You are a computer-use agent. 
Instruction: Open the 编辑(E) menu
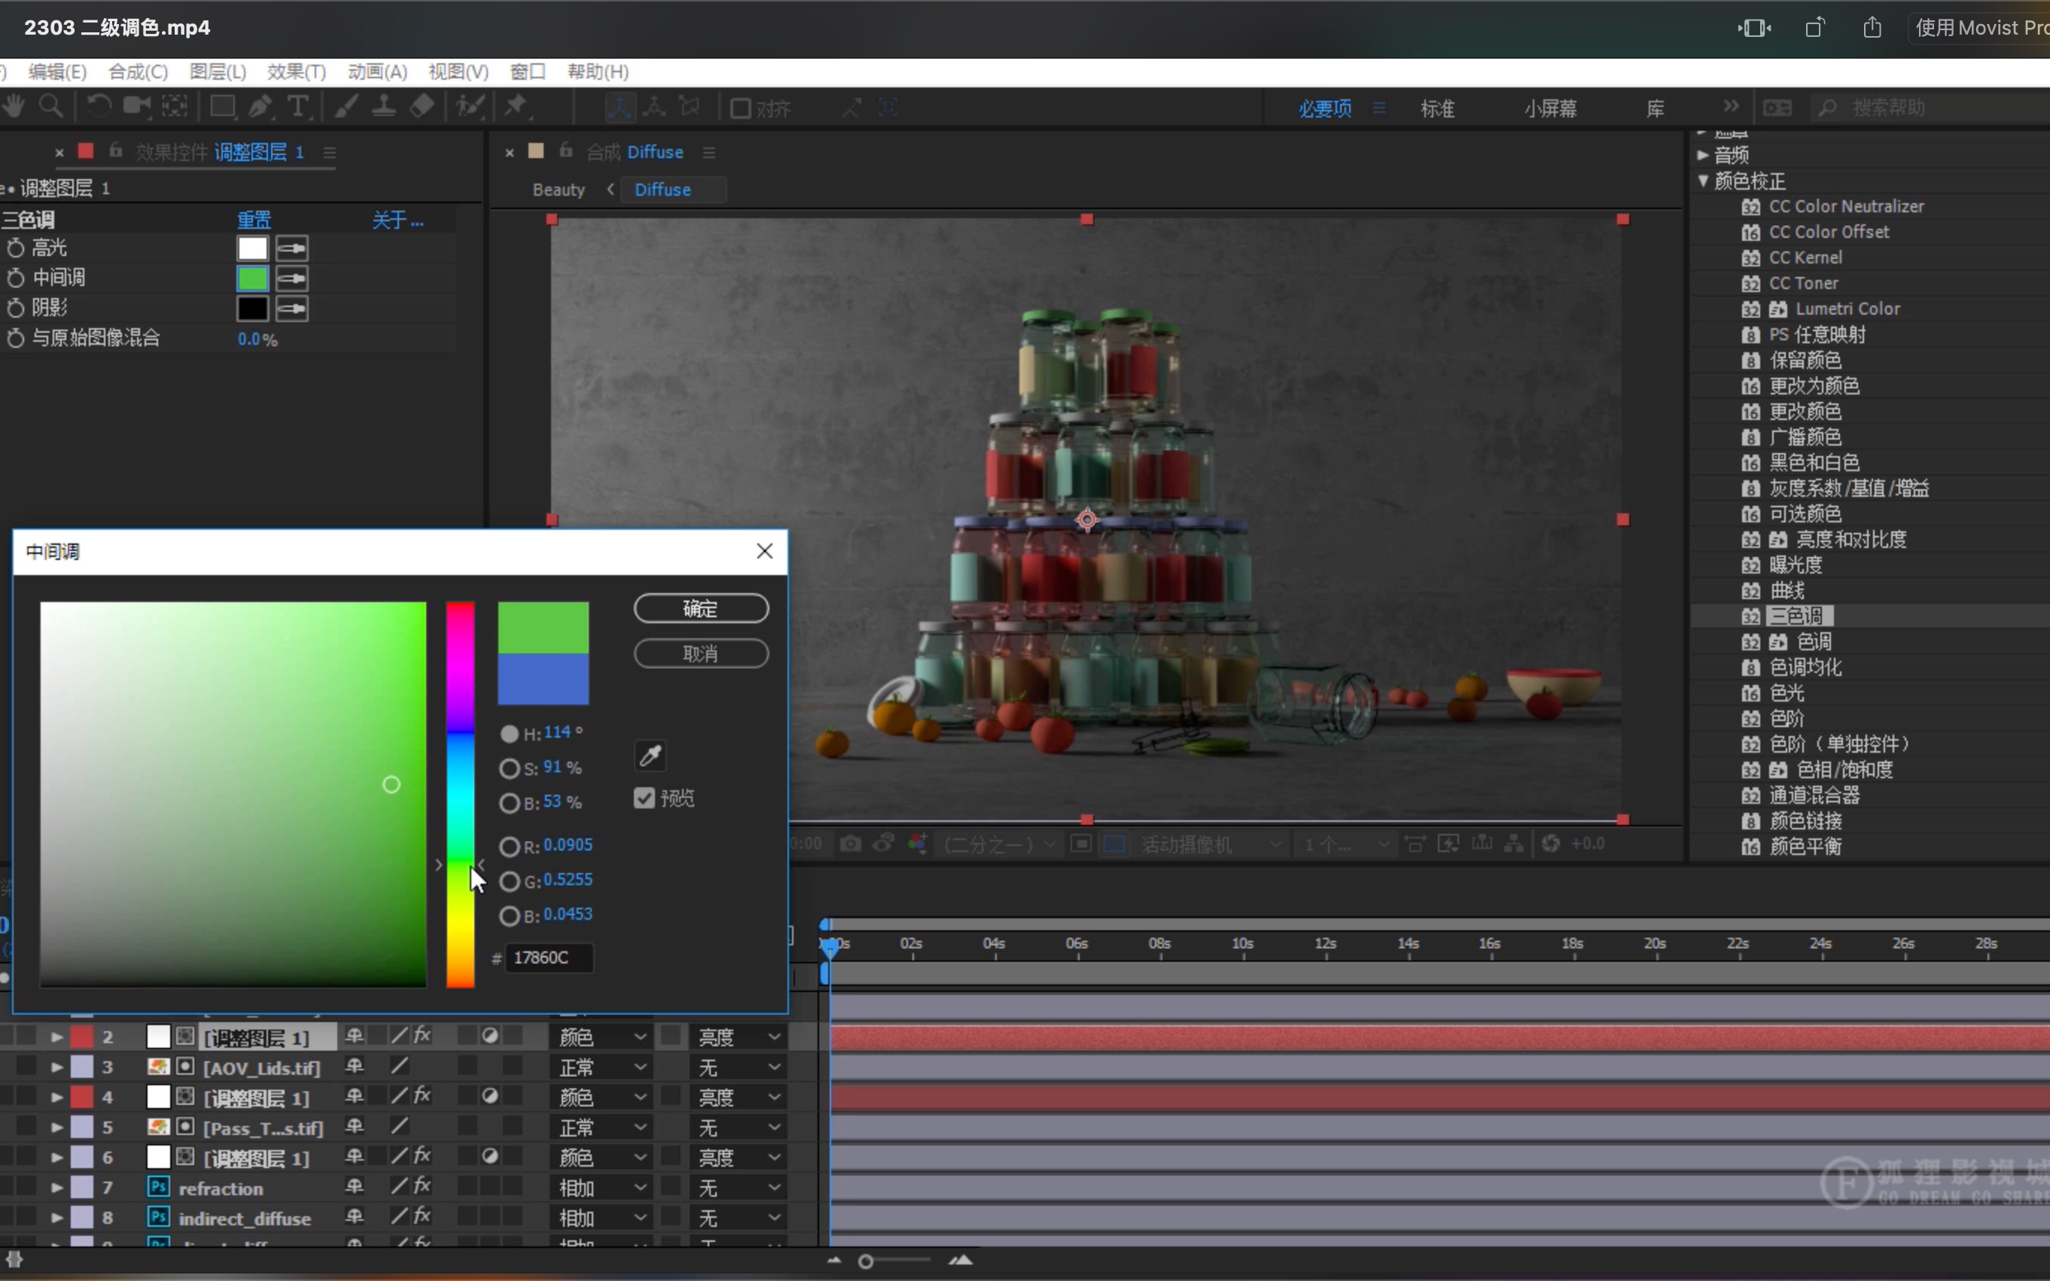point(56,72)
